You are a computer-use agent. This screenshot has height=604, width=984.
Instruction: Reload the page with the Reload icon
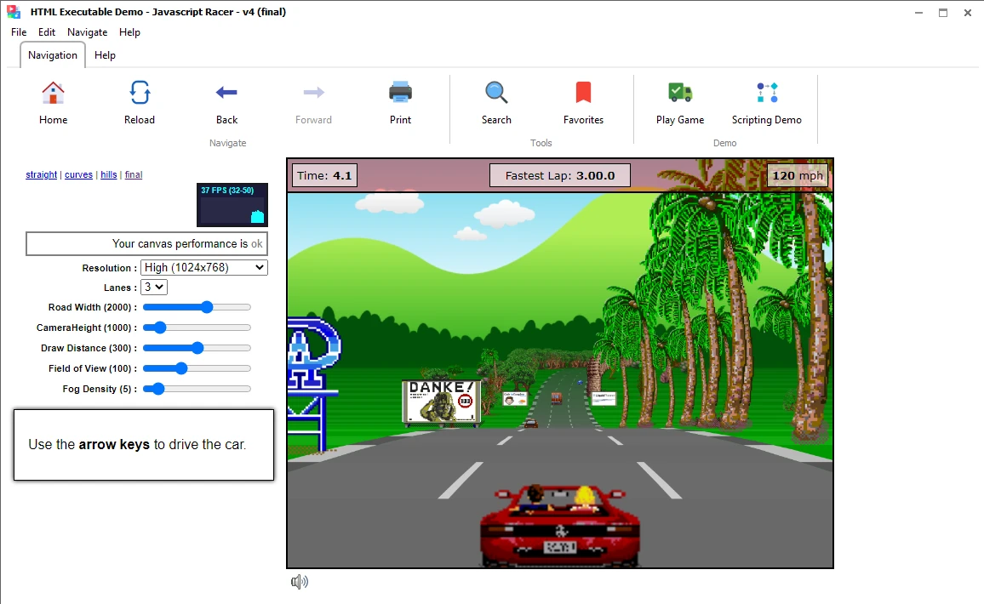click(140, 94)
